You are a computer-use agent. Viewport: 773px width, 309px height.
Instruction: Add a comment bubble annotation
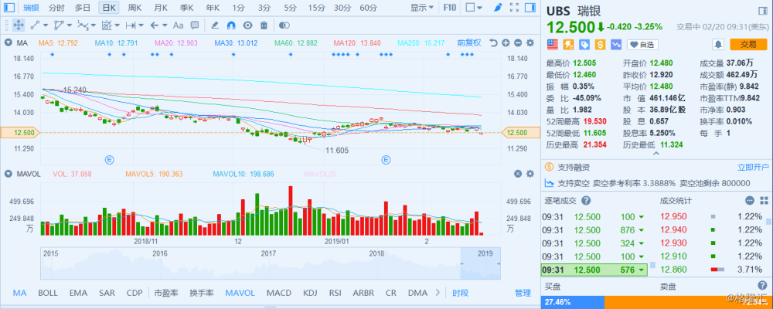point(195,25)
